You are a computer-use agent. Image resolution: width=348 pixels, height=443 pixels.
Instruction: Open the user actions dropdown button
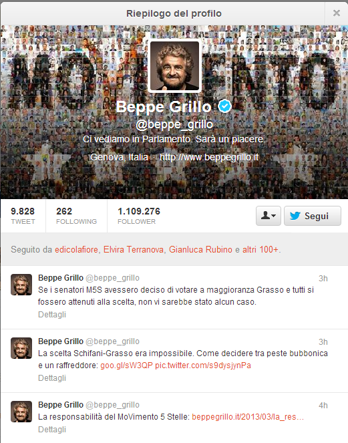click(x=269, y=216)
